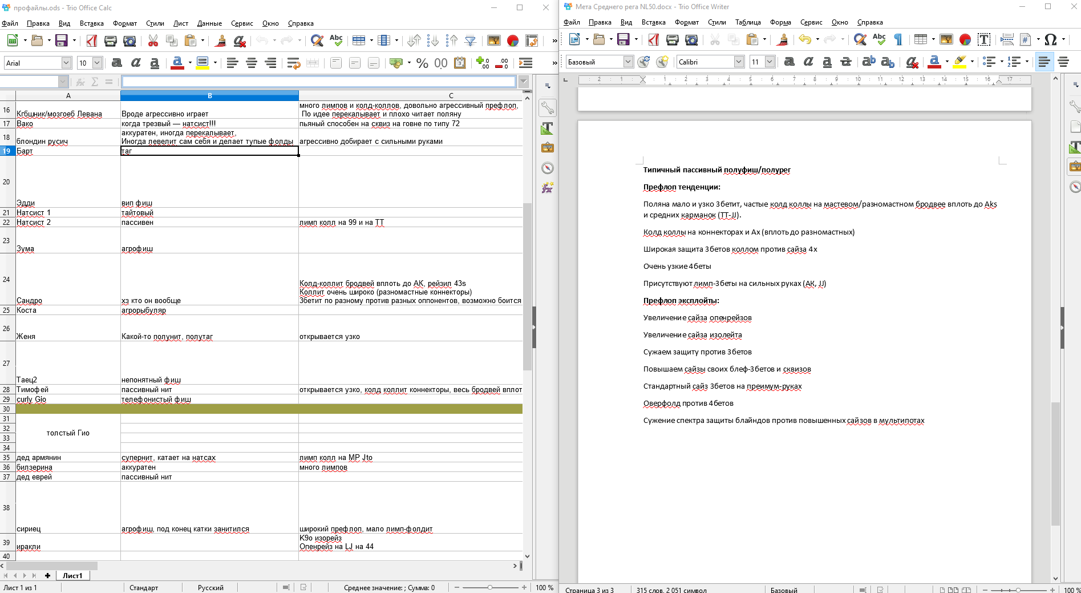Click the Calc formula input line
This screenshot has width=1081, height=593.
tap(319, 82)
